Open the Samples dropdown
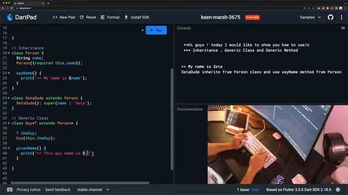Viewport: 348px width, 195px height. [x=310, y=17]
